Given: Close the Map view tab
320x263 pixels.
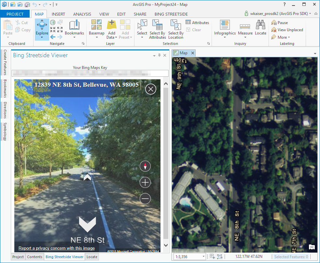Looking at the screenshot, I should click(192, 53).
